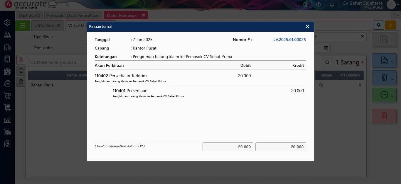Select the VCL.2025 sub-tab

(77, 25)
